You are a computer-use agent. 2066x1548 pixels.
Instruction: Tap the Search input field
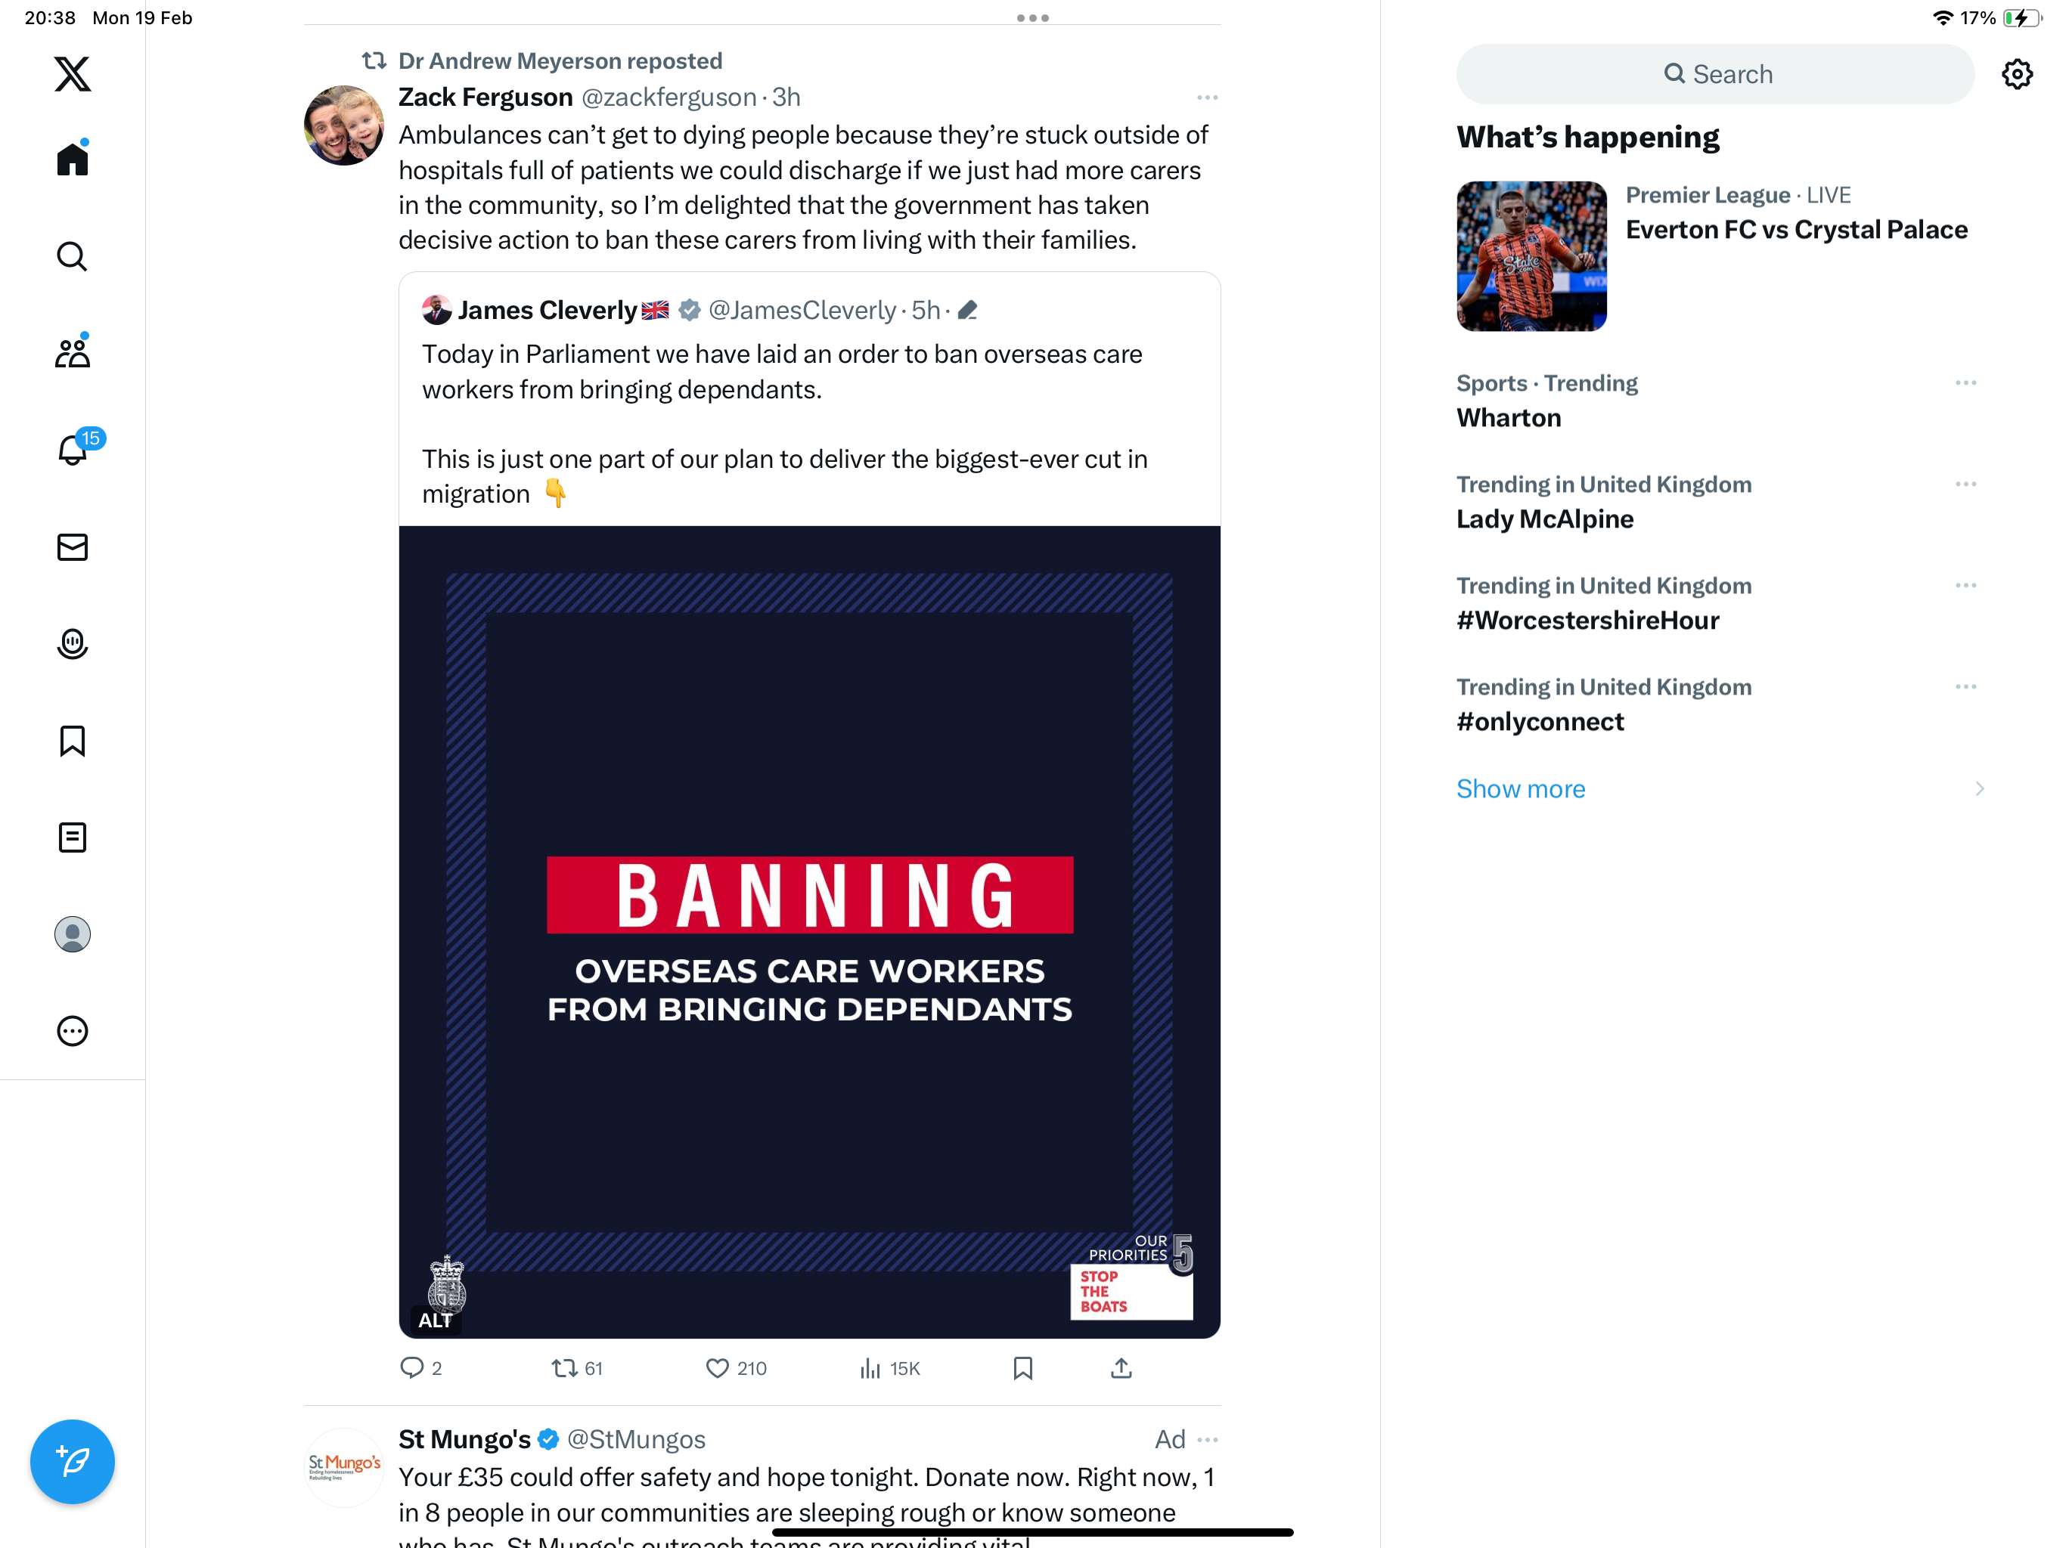1715,74
